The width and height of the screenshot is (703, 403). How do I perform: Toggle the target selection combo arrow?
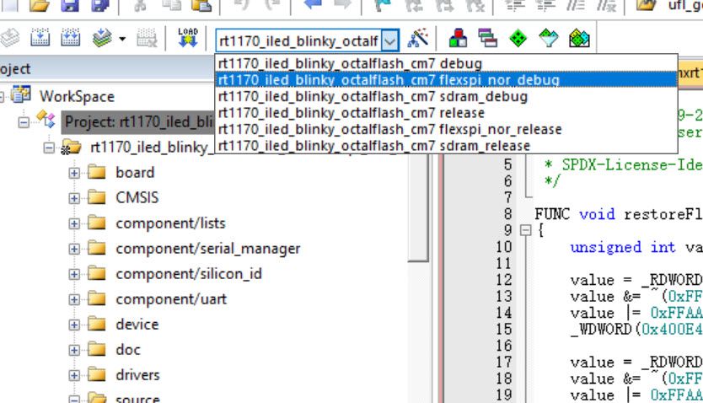tap(390, 41)
